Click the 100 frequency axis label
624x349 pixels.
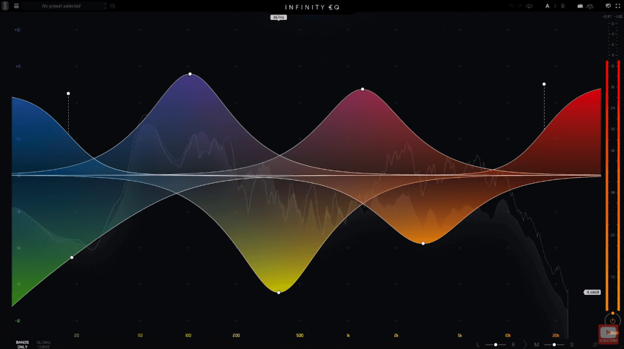188,335
